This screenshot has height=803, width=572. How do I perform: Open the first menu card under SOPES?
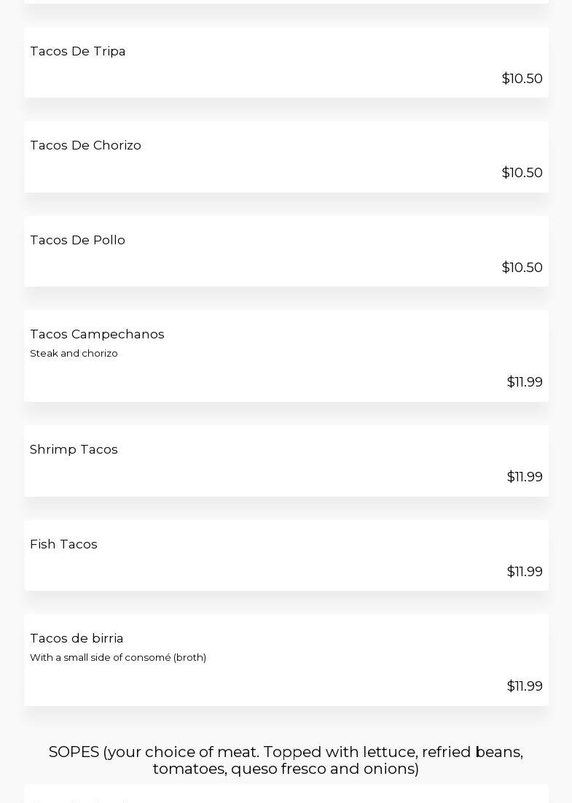tap(286, 795)
